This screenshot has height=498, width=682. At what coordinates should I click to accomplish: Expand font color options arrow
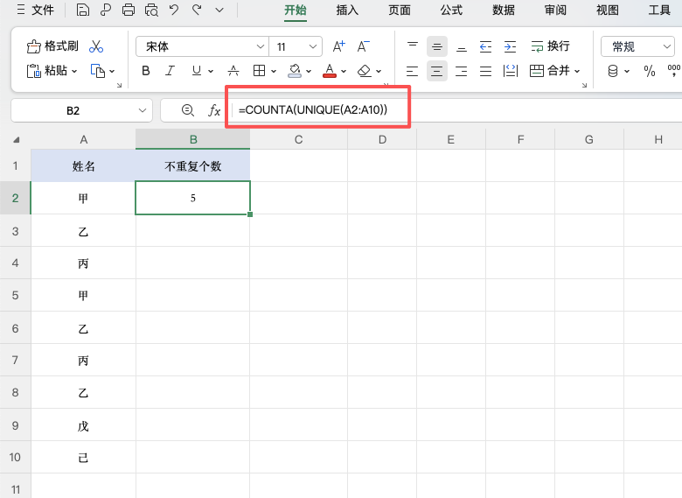[344, 71]
